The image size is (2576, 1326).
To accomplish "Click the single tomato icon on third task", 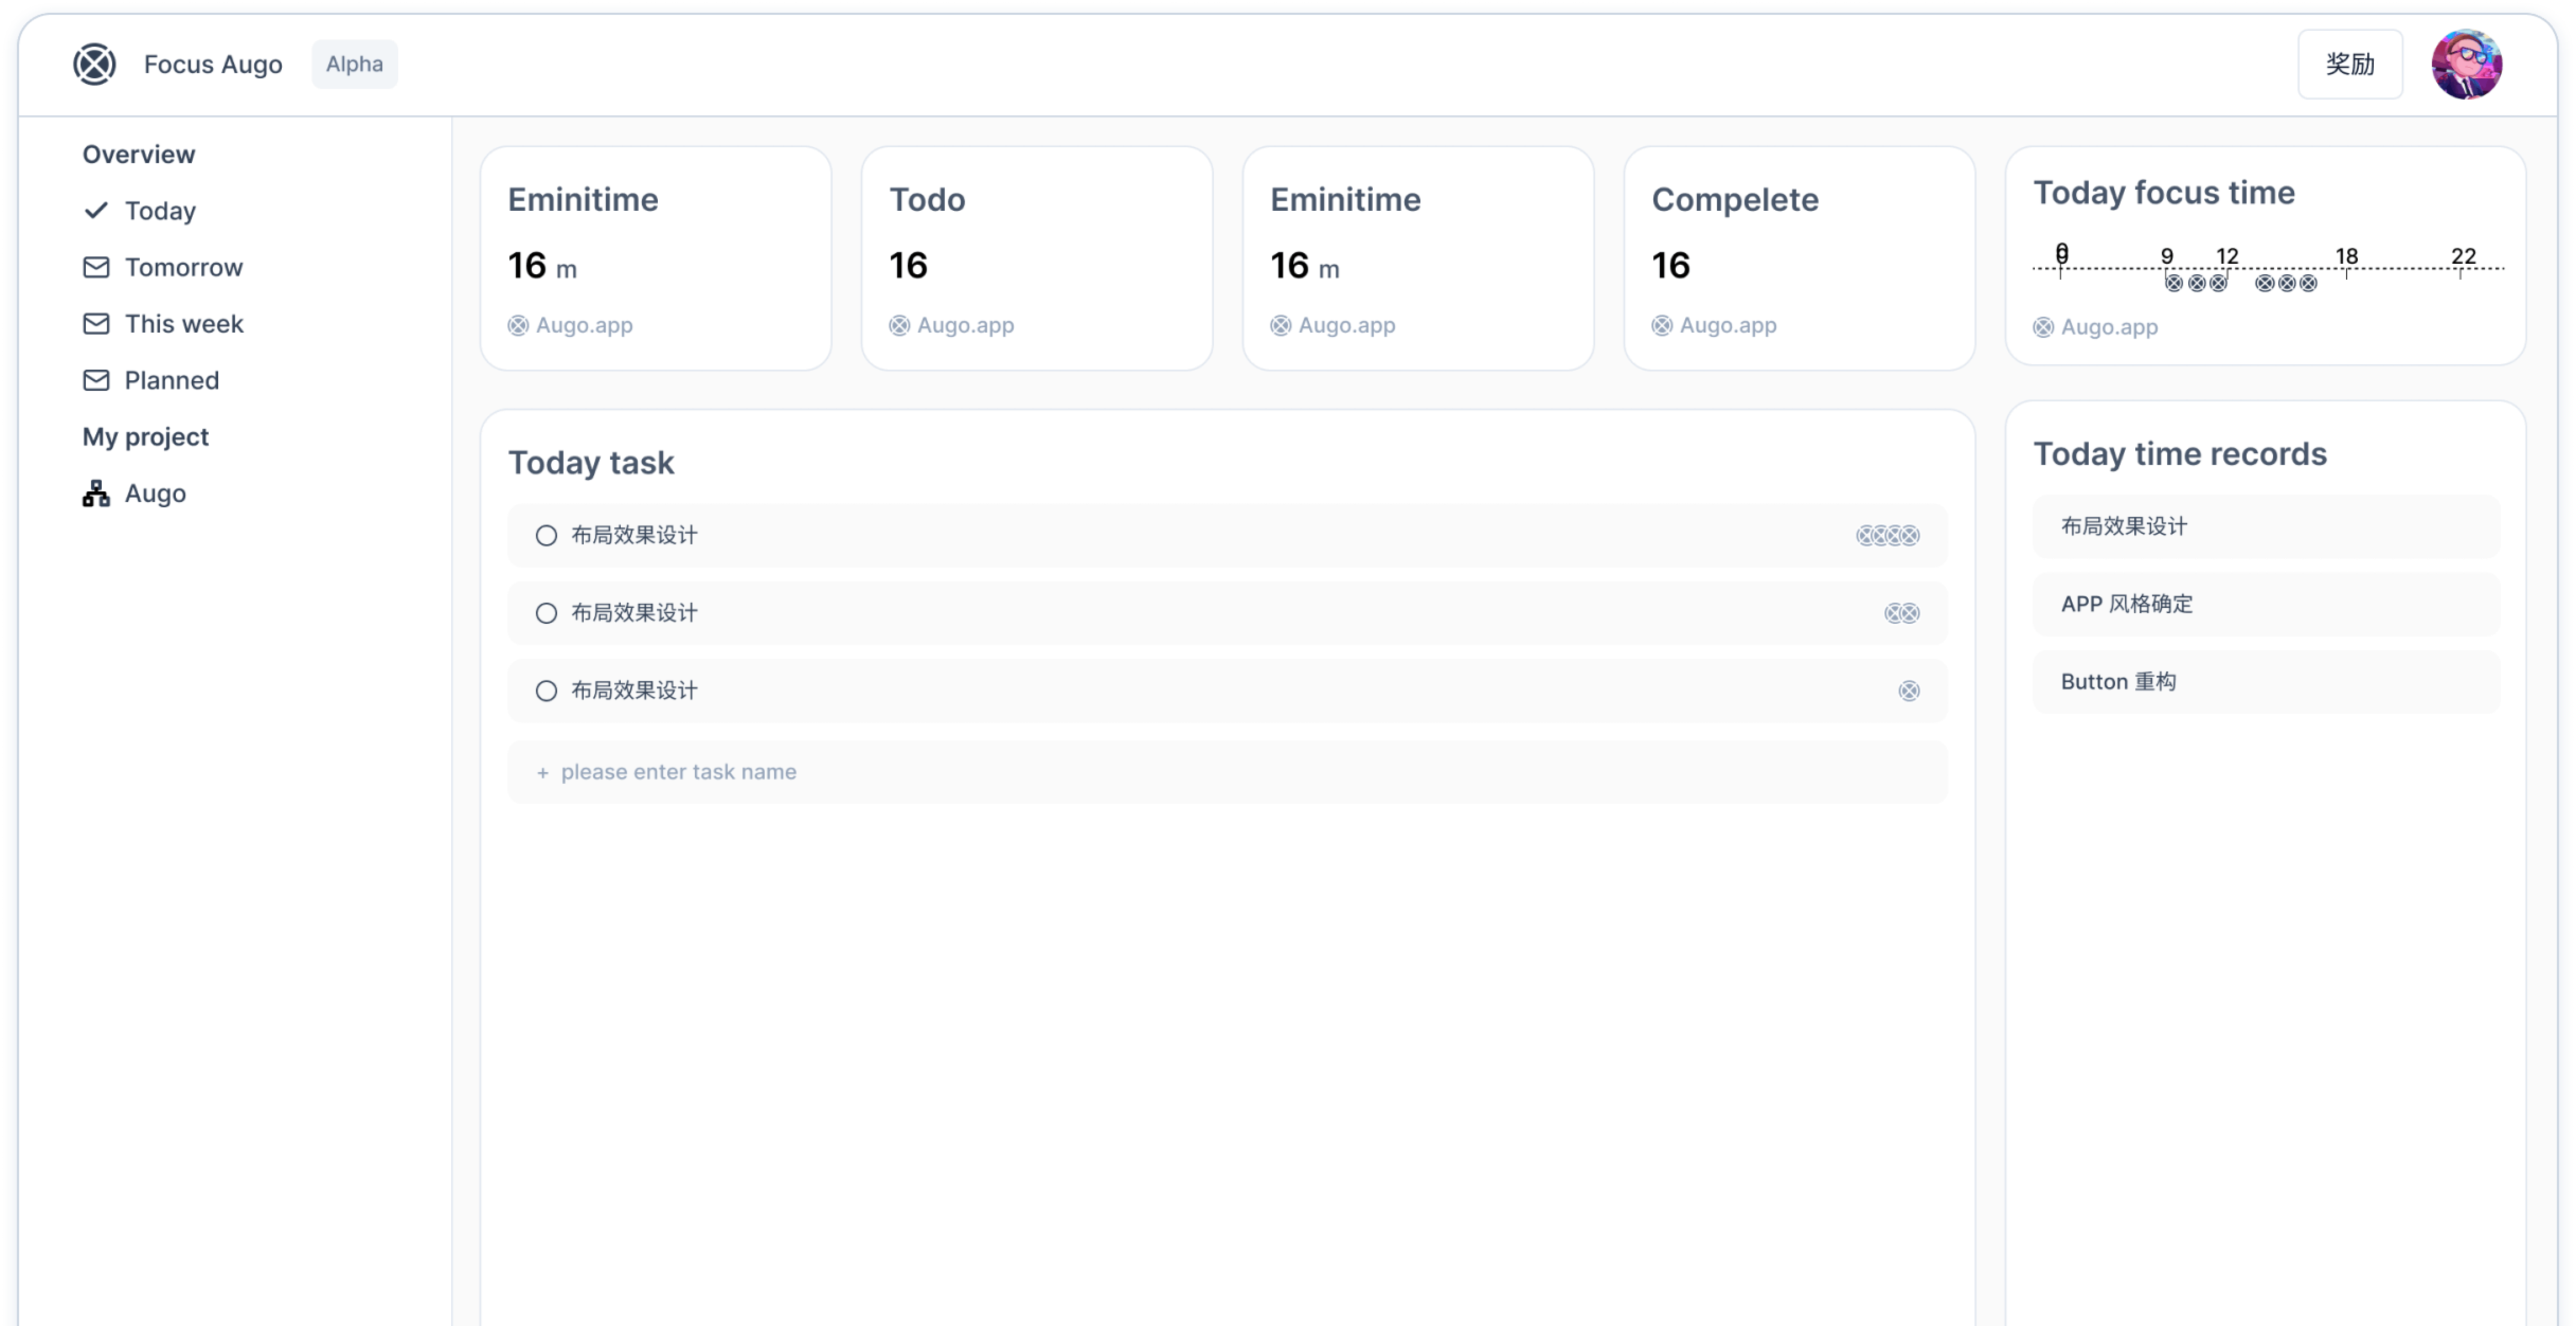I will [x=1909, y=691].
